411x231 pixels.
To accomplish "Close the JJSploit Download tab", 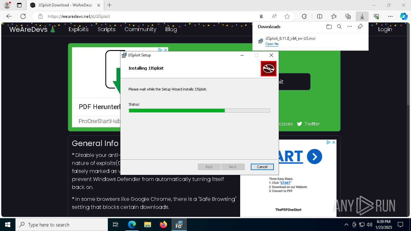I will pyautogui.click(x=99, y=5).
